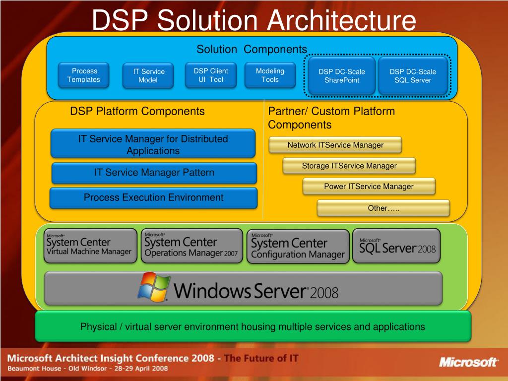The image size is (508, 381).
Task: Click the Power ITService Manager bar
Action: tap(369, 187)
